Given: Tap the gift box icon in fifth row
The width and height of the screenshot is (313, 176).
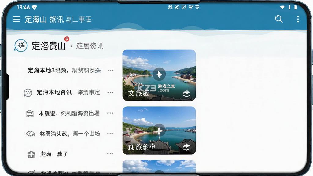Looking at the screenshot, I should coord(31,154).
